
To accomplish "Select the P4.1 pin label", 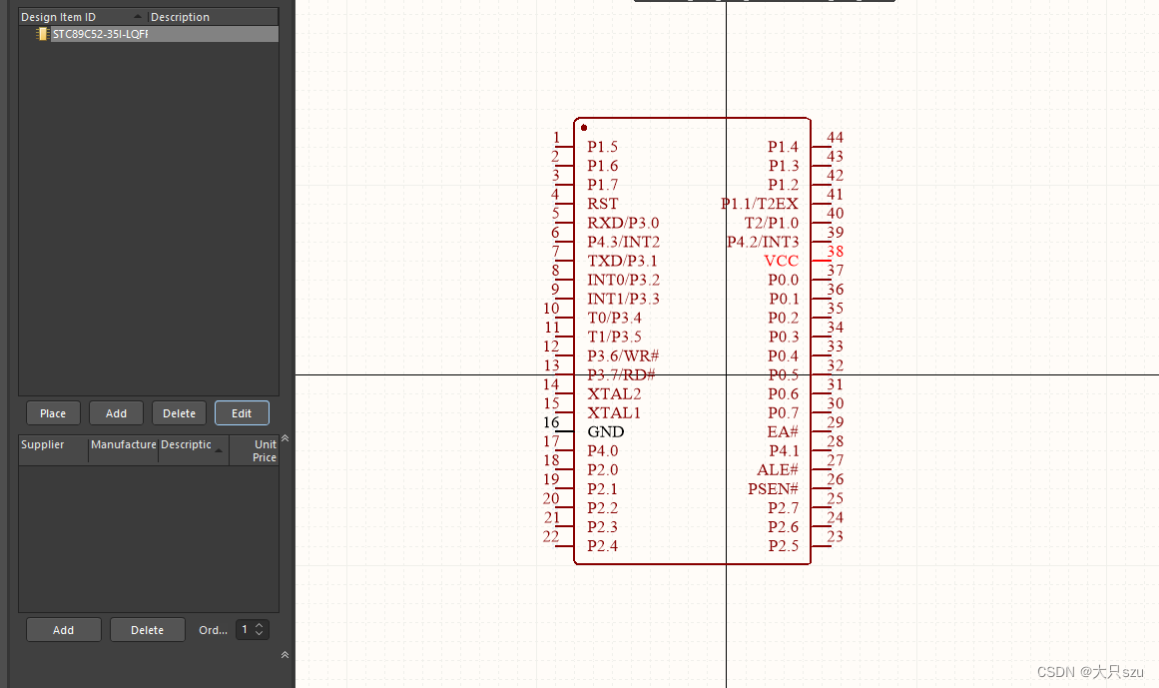I will pyautogui.click(x=784, y=450).
